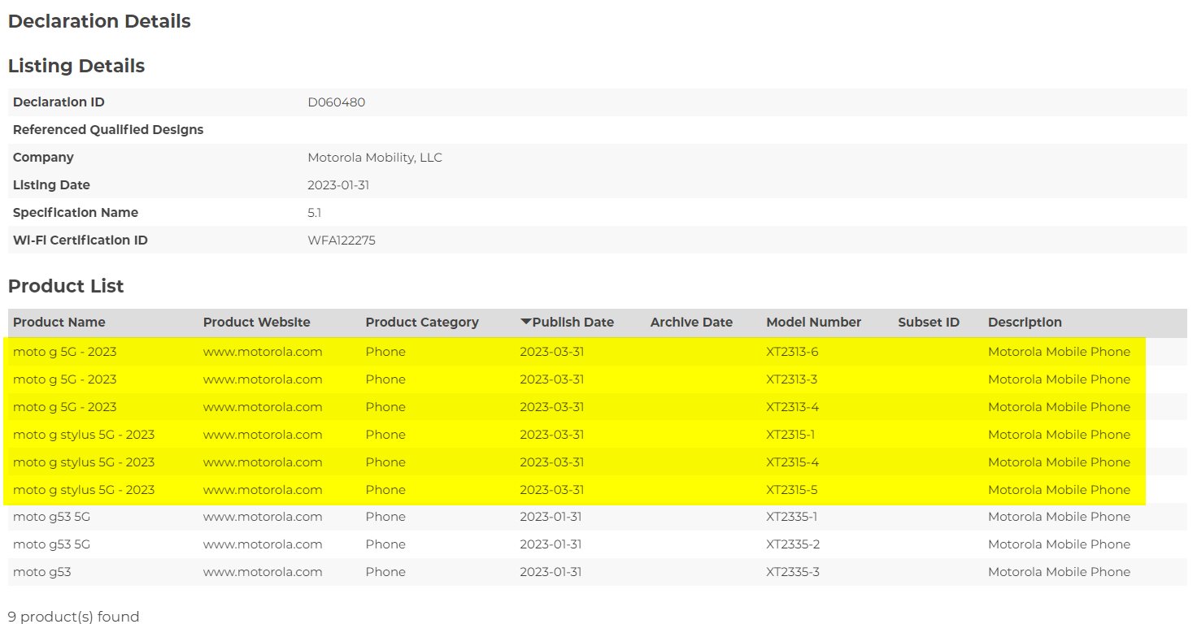Click product name moto g53 without 5G
1197x624 pixels.
click(x=41, y=572)
